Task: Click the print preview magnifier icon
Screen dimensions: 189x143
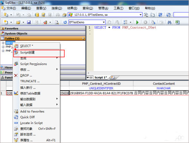Action: (x=57, y=22)
